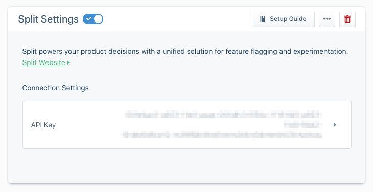Click the short blurred middle key line

302,125
